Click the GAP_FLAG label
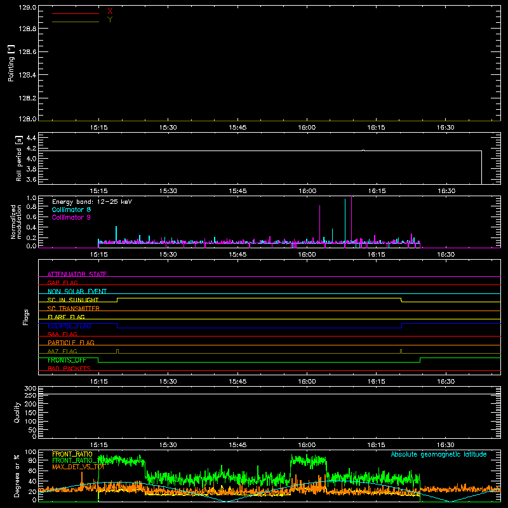The image size is (508, 508). tap(62, 283)
